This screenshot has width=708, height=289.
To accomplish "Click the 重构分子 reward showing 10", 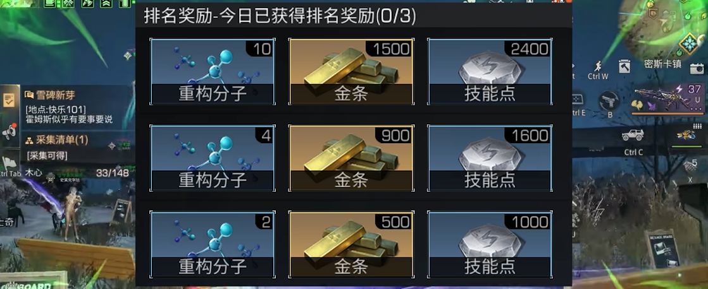I will click(x=212, y=71).
